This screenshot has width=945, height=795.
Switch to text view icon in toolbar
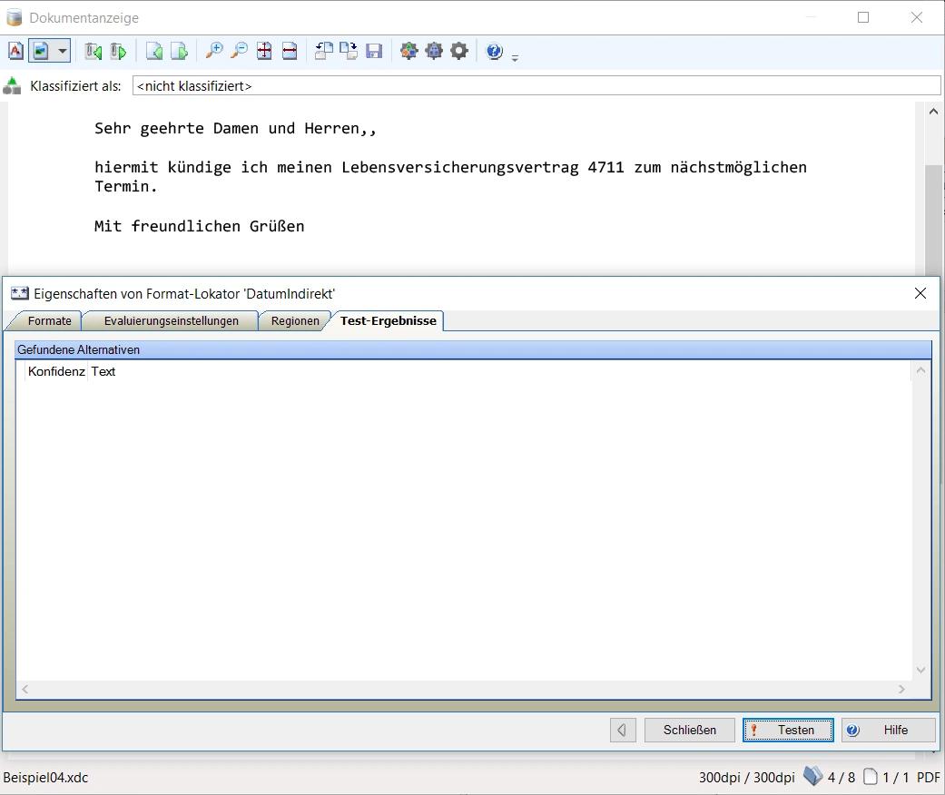15,51
